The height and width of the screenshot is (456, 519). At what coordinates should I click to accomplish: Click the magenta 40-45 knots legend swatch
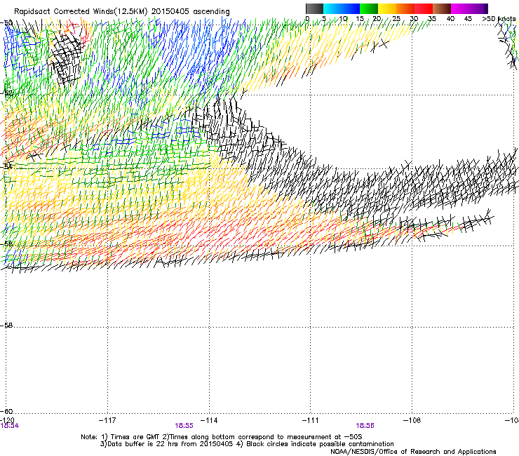(460, 8)
